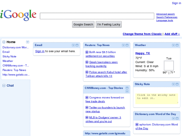
Task: Click the Dictionary.com Word of the Day title
Action: (155, 114)
